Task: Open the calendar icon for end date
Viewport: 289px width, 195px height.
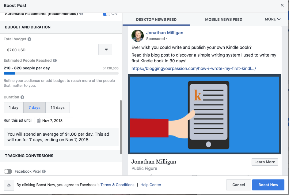Action: [x=39, y=120]
